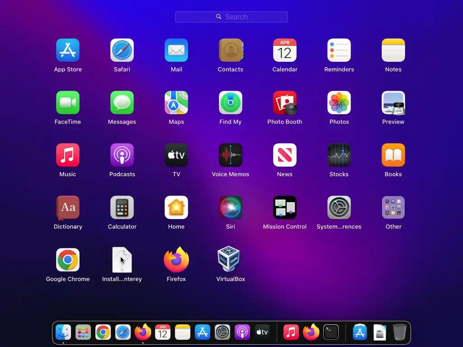The width and height of the screenshot is (463, 347).
Task: Open the Install macOS Monterey item
Action: 122,260
